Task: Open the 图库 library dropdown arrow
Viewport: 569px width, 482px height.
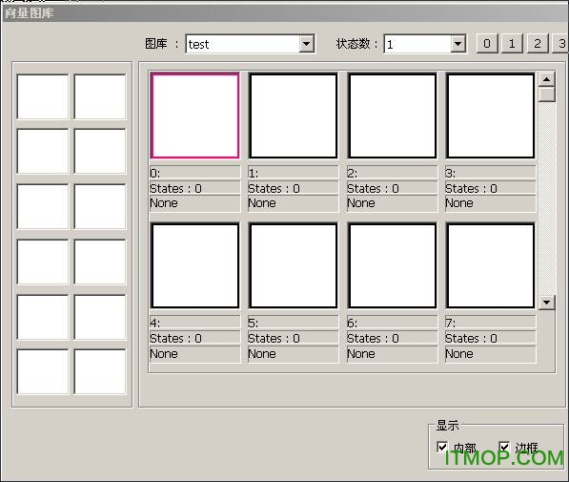Action: click(x=307, y=44)
